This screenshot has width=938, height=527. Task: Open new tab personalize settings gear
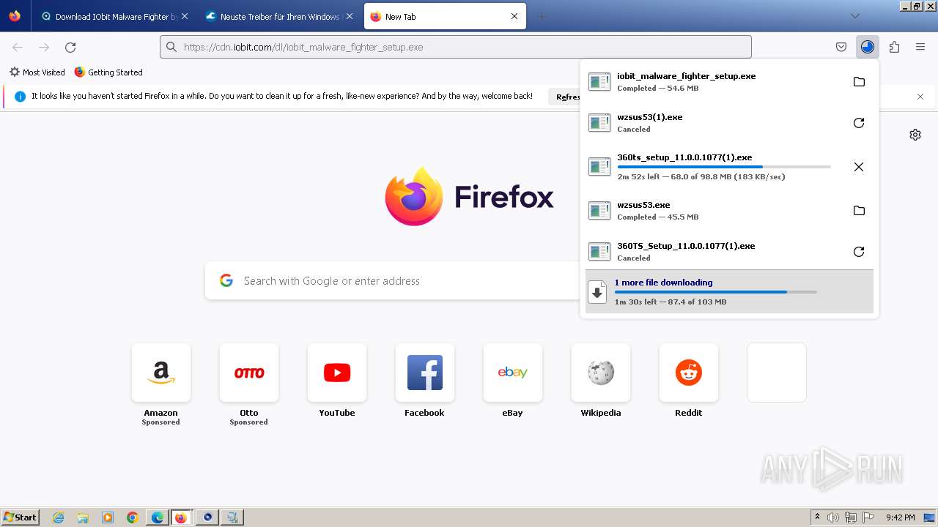915,135
